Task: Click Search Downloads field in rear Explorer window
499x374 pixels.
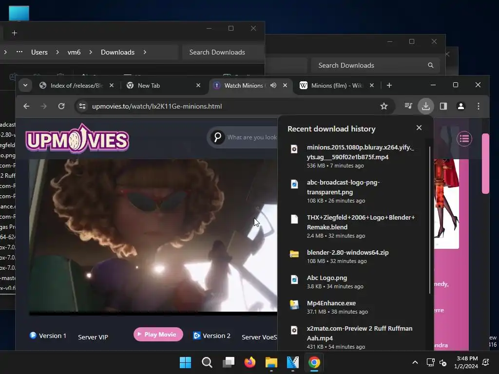Action: (x=376, y=65)
